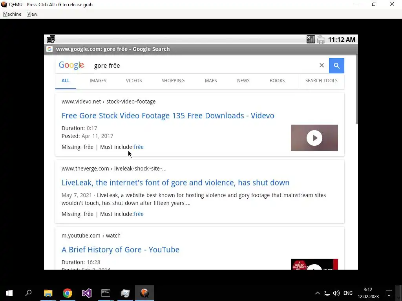Image resolution: width=402 pixels, height=301 pixels.
Task: Click Posted Apr 11, 2017 text
Action: pyautogui.click(x=88, y=136)
